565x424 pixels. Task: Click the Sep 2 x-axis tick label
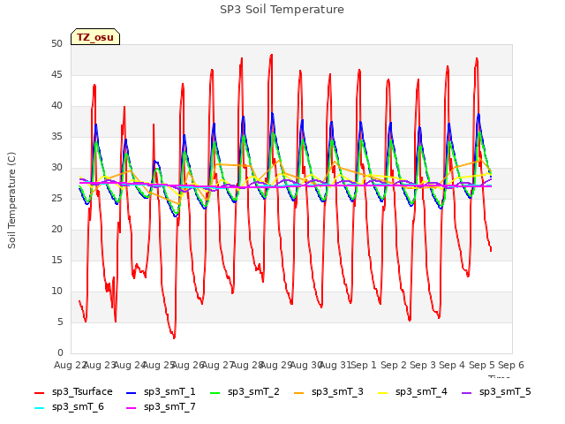click(393, 365)
